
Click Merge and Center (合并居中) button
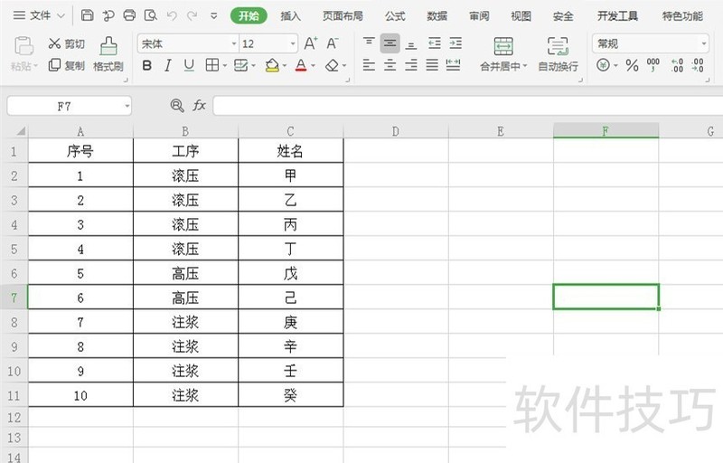click(503, 54)
